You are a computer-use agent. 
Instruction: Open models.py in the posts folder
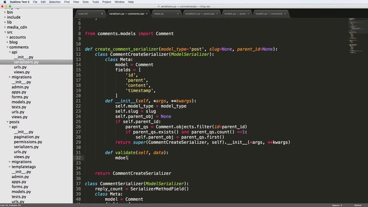coord(21,191)
